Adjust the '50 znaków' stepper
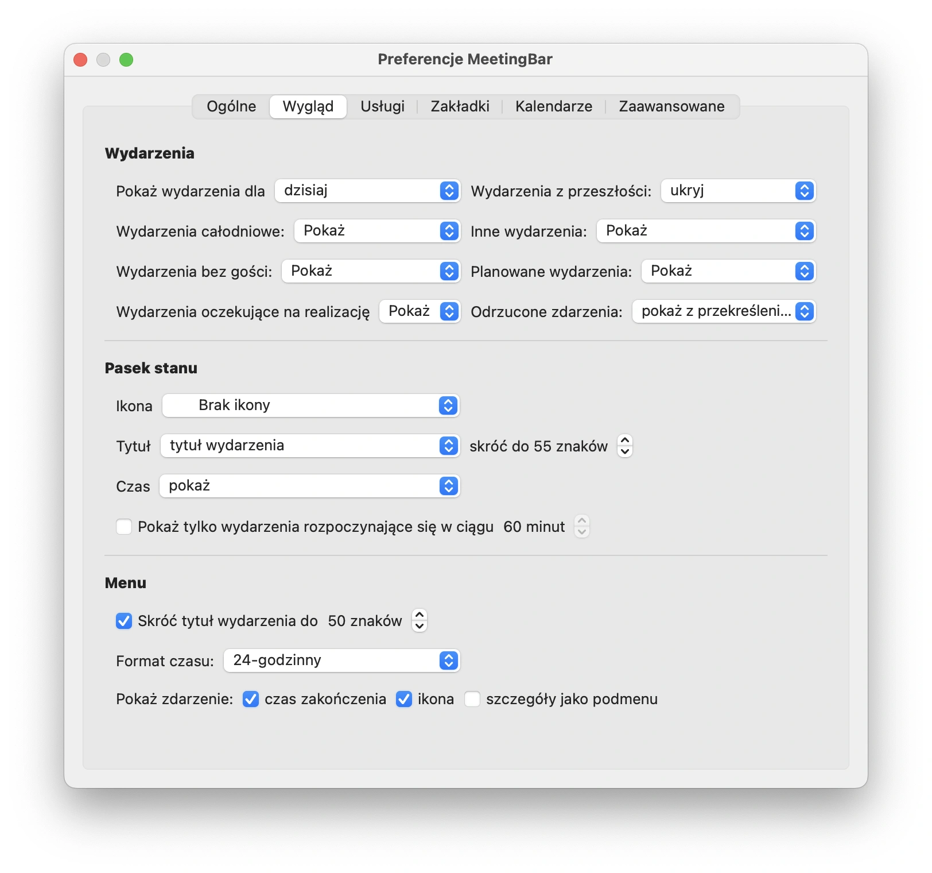The width and height of the screenshot is (932, 873). (x=420, y=620)
